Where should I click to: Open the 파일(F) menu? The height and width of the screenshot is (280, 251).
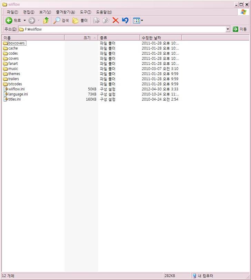pos(12,12)
